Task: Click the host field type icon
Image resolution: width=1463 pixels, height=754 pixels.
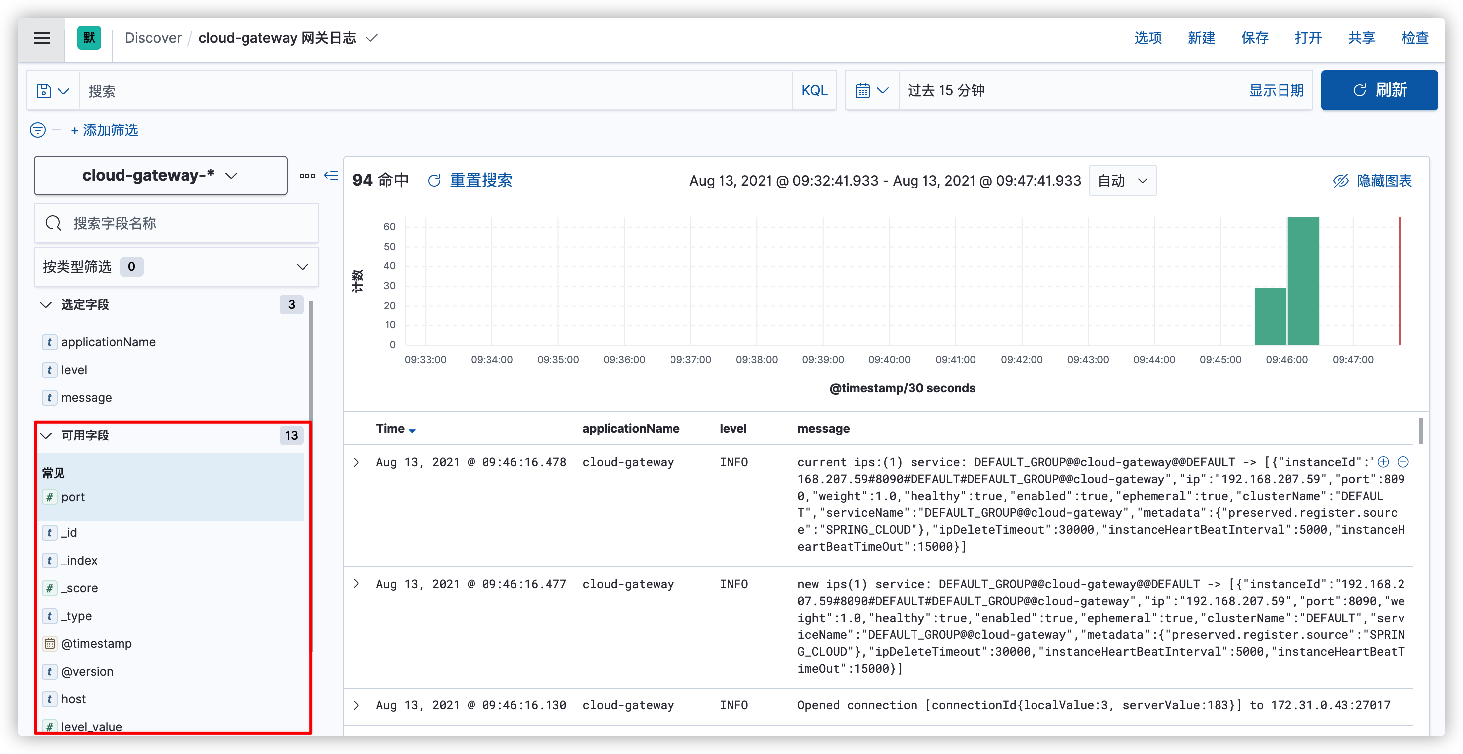Action: (50, 699)
